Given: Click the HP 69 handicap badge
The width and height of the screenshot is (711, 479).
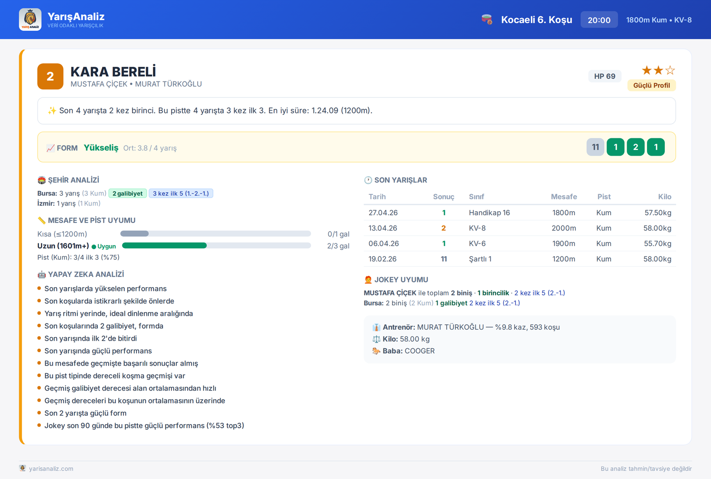Looking at the screenshot, I should (x=605, y=76).
